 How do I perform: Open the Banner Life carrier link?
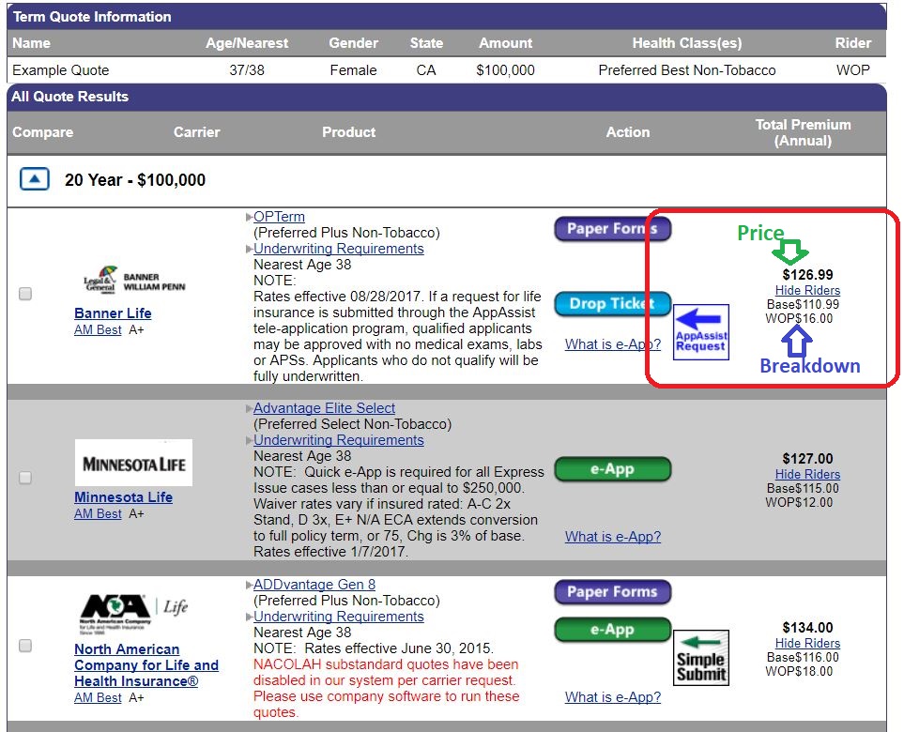pyautogui.click(x=113, y=313)
